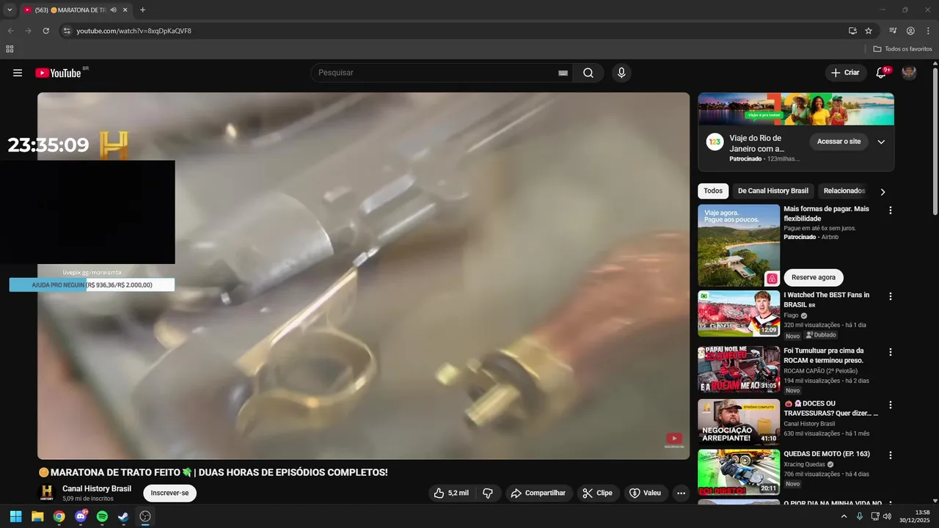
Task: Show hidden system tray icons
Action: click(844, 516)
